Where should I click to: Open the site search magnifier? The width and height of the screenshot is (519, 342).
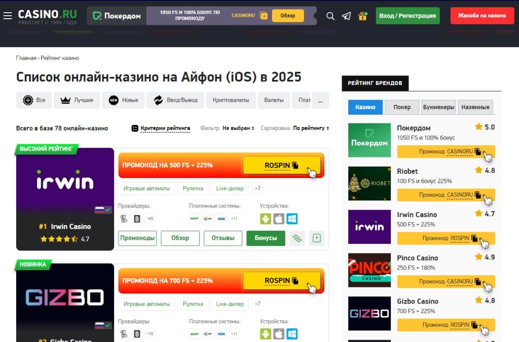tap(330, 16)
